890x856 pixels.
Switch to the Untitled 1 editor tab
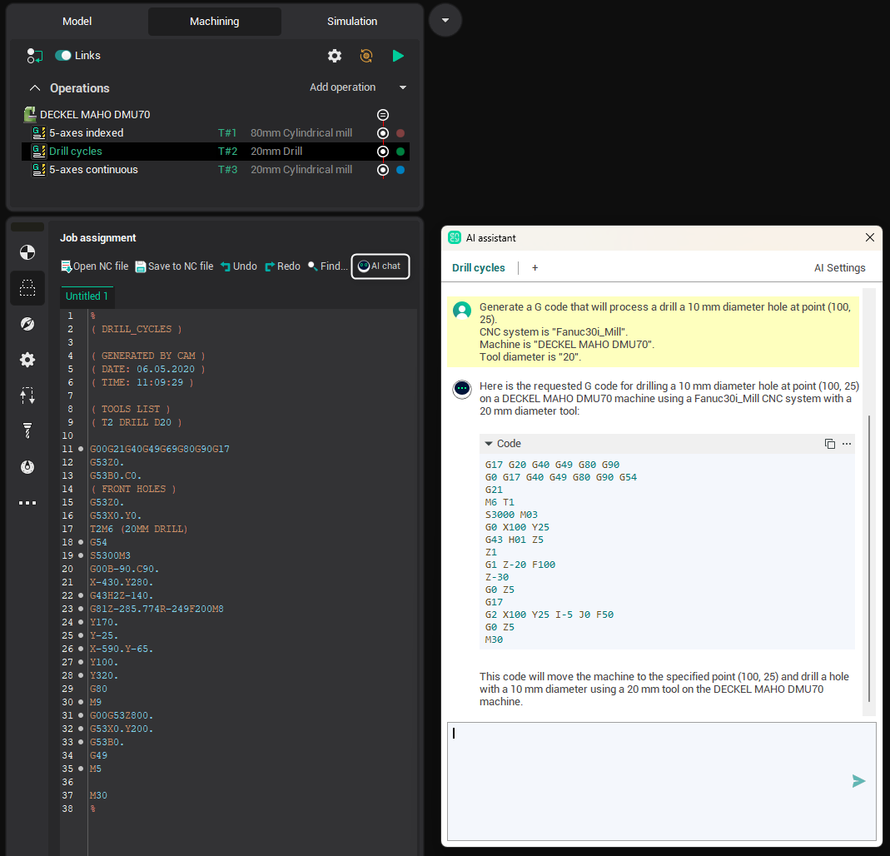click(x=87, y=295)
